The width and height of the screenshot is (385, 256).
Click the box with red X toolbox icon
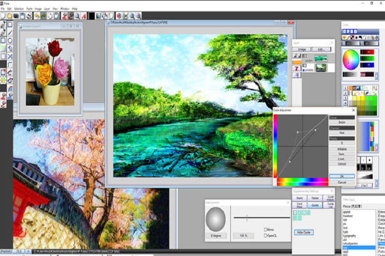3,72
